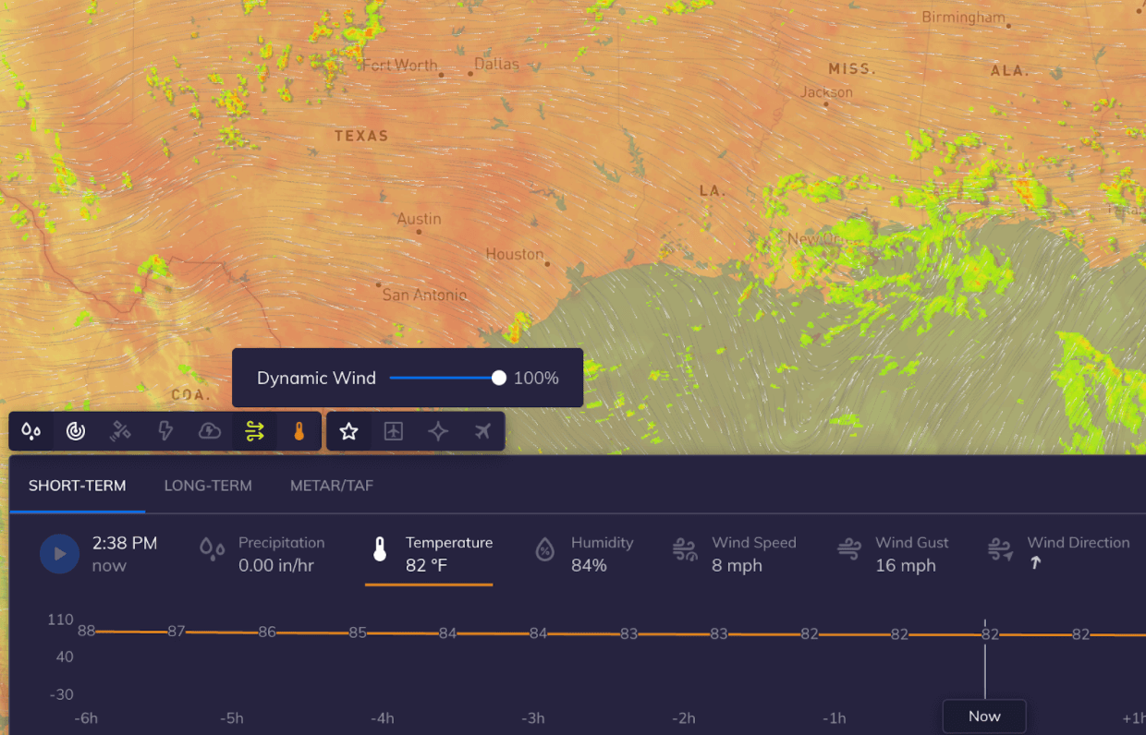Open the METAR/TAF tab
Image resolution: width=1146 pixels, height=735 pixels.
click(x=331, y=485)
